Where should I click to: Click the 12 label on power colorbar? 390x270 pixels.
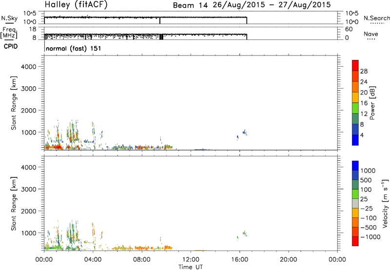pyautogui.click(x=364, y=114)
